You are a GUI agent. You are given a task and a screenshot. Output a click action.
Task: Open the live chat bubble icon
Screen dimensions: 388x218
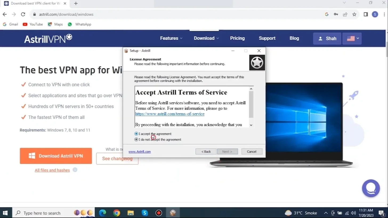pyautogui.click(x=371, y=188)
